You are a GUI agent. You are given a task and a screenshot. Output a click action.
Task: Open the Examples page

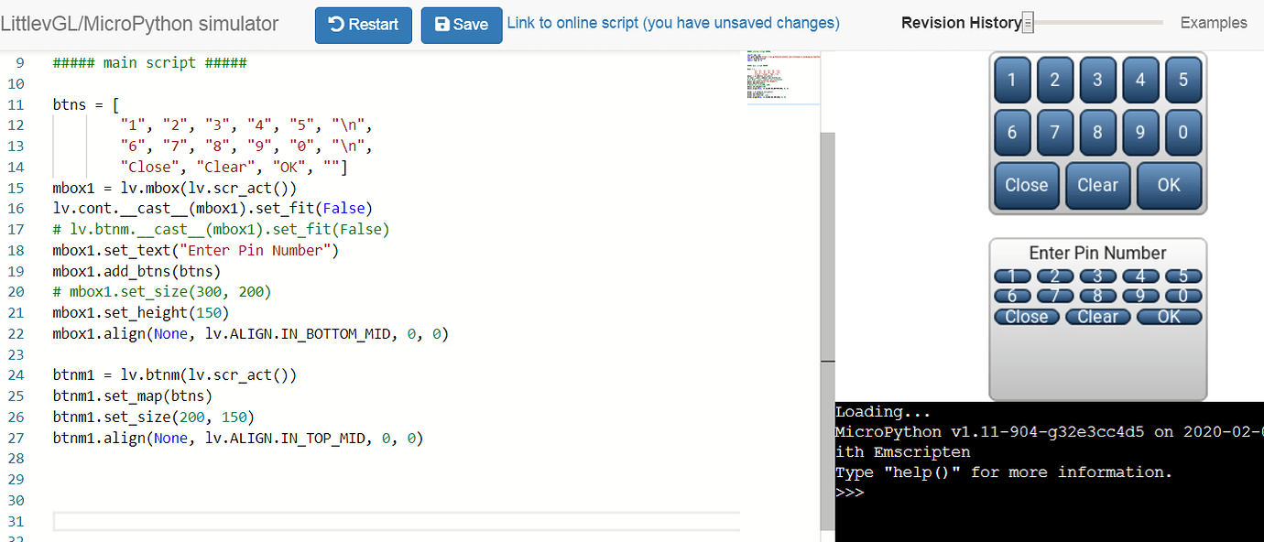pos(1213,23)
